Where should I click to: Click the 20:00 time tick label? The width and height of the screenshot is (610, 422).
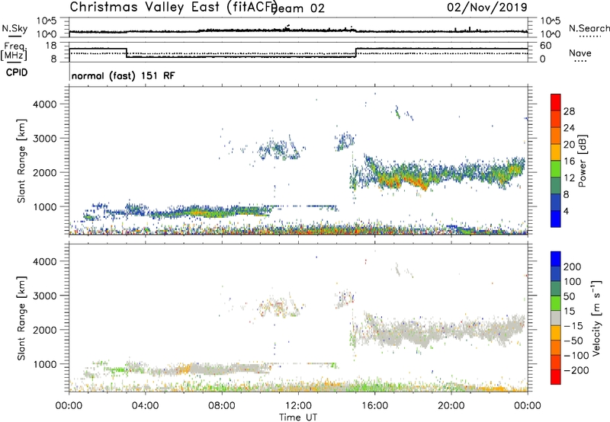point(451,406)
